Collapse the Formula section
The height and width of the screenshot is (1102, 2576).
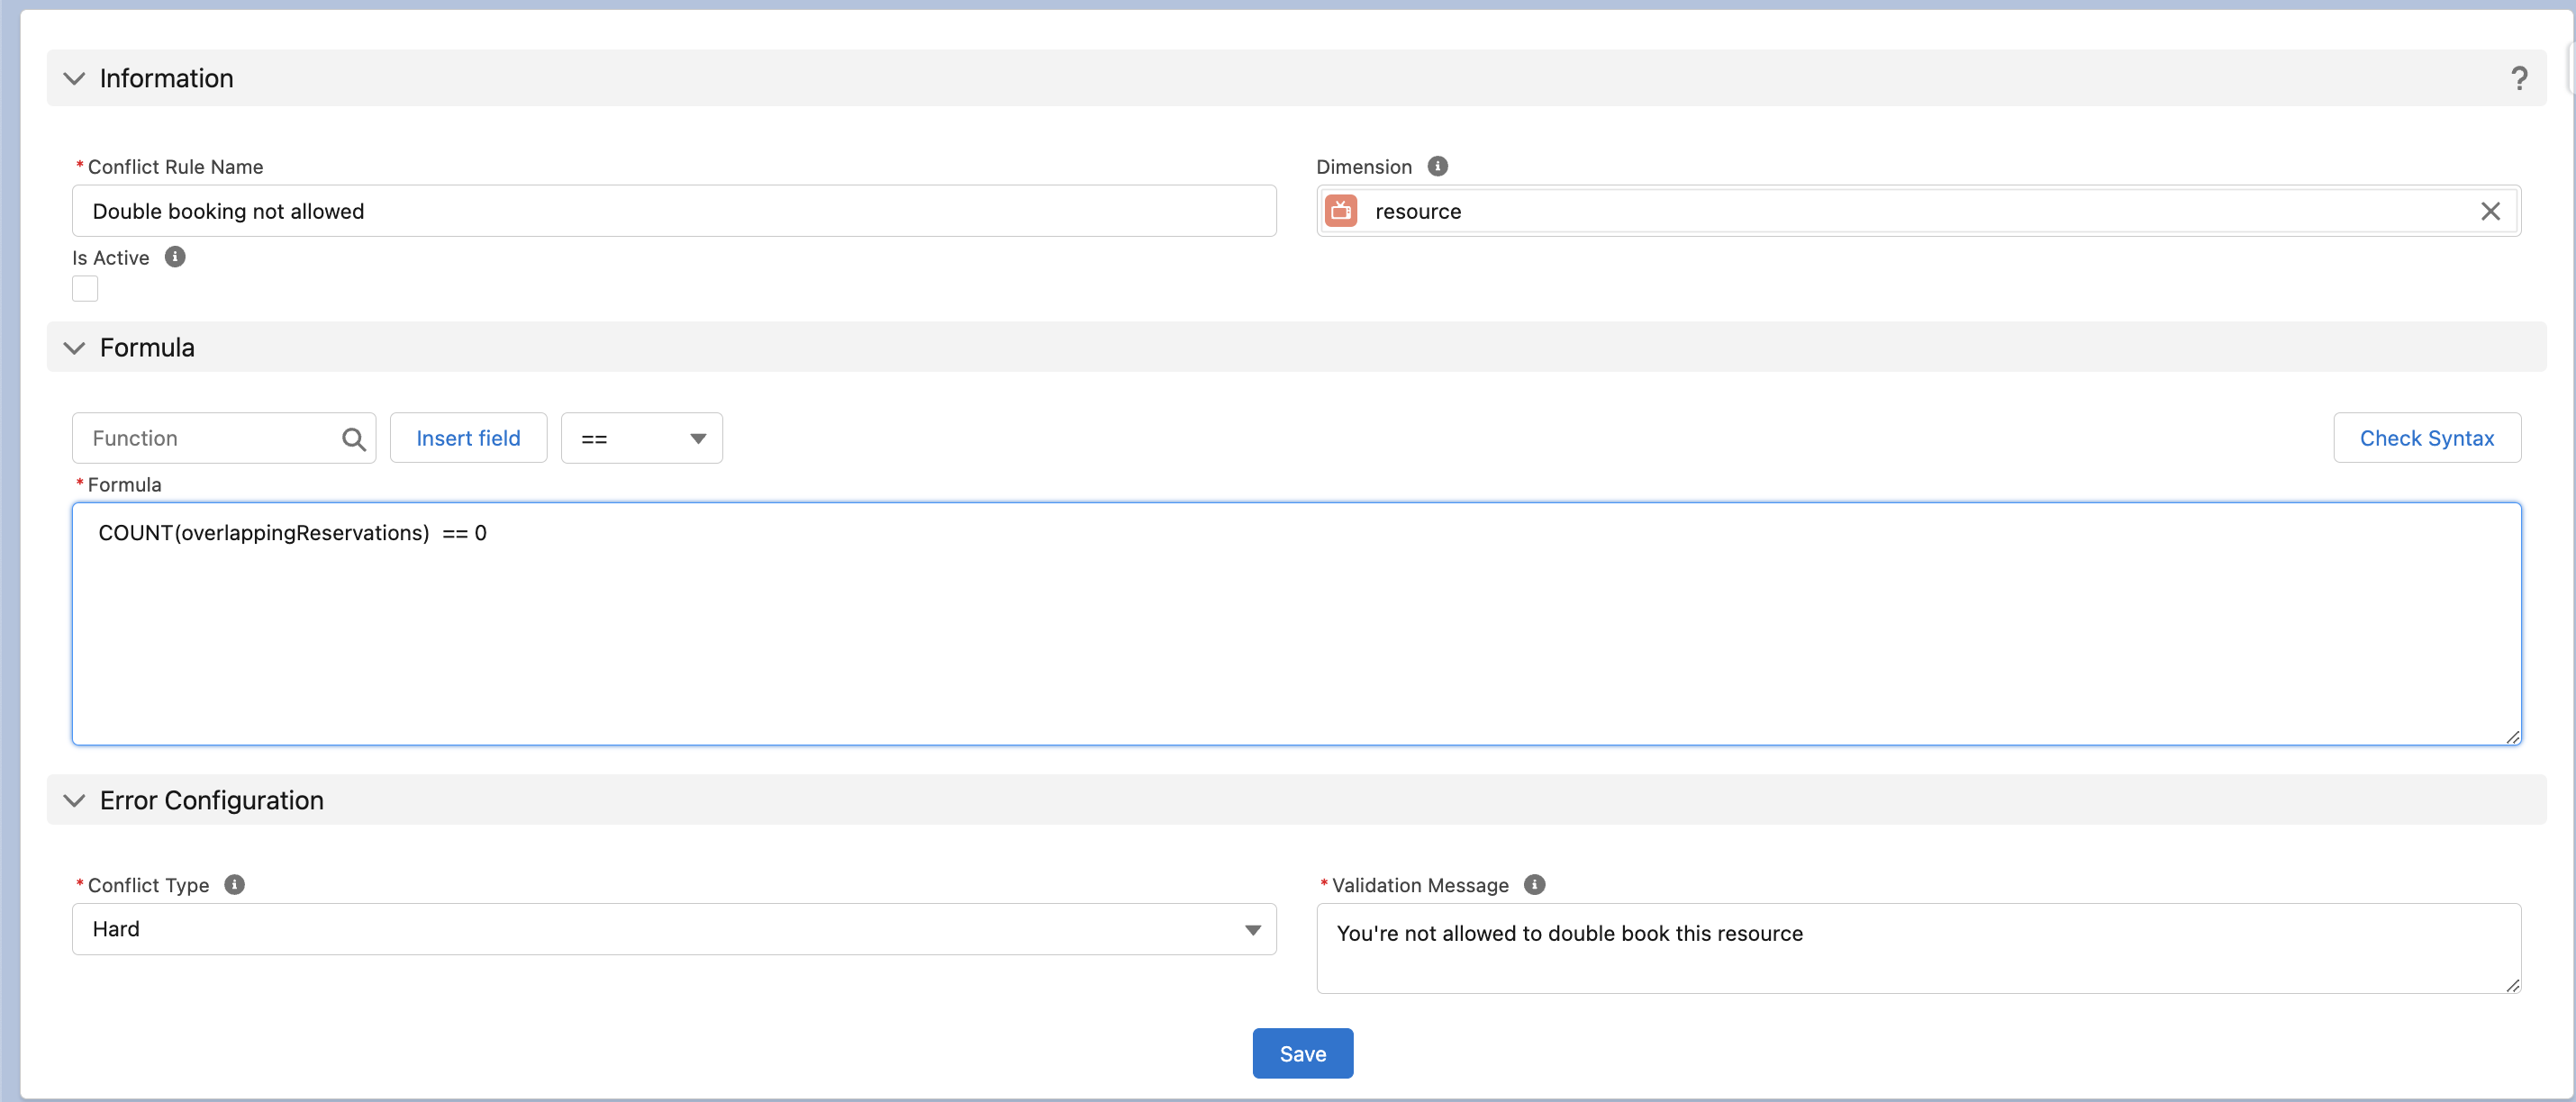(x=74, y=348)
